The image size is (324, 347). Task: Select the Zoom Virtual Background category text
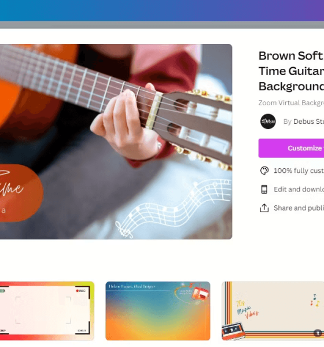(x=291, y=103)
